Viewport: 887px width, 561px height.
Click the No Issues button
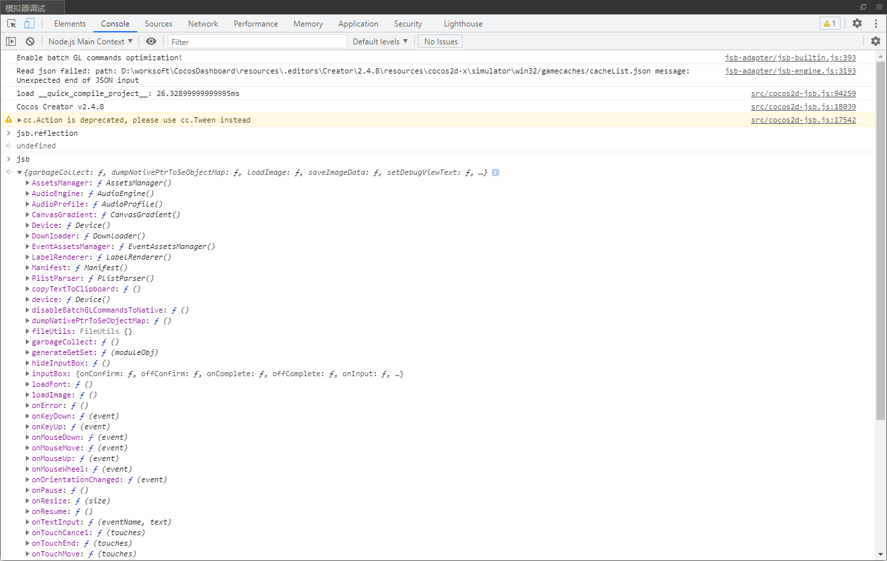tap(441, 41)
